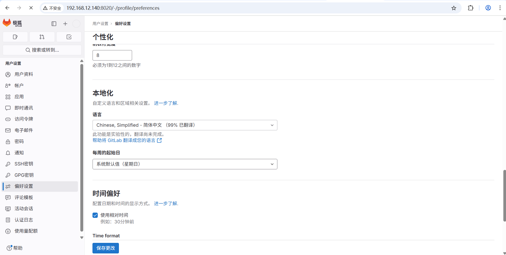Image resolution: width=506 pixels, height=255 pixels.
Task: Open the Chrome three-dot menu
Action: click(500, 8)
